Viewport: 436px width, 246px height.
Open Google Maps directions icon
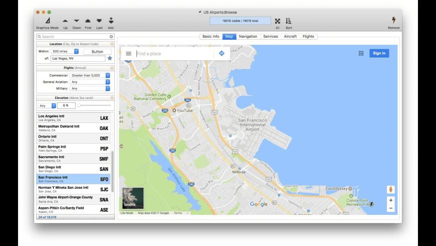(x=222, y=53)
